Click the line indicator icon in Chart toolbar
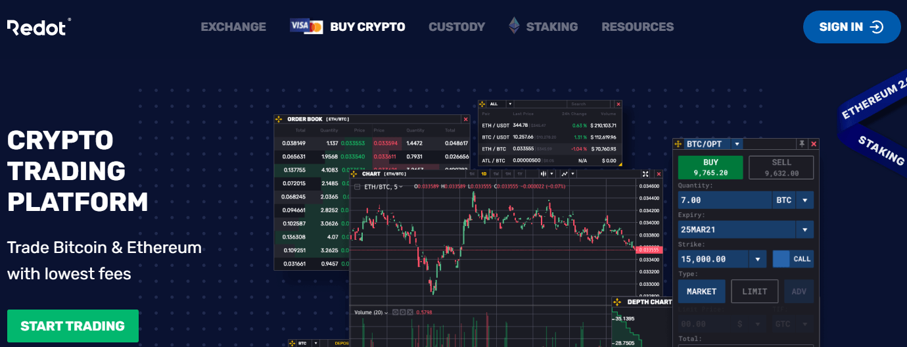Viewport: 907px width, 347px height. coord(565,174)
